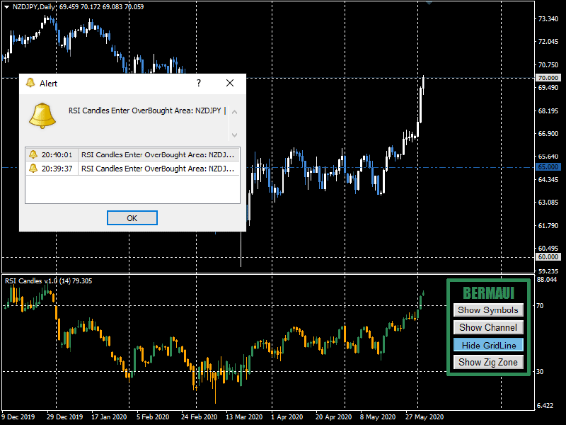Click the RSI level 70 axis label
The height and width of the screenshot is (425, 566).
540,306
